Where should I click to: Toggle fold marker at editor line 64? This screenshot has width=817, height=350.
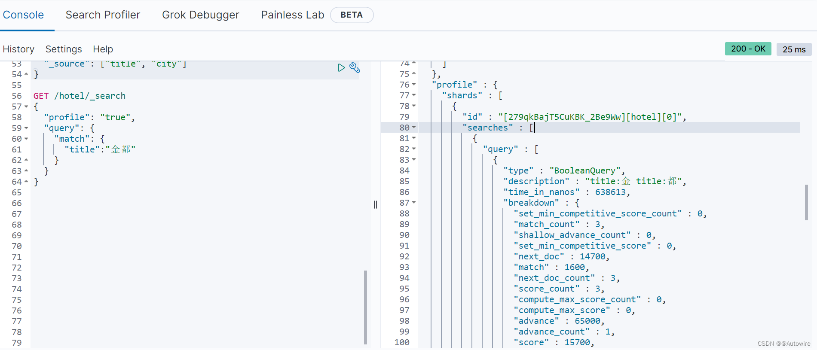click(26, 182)
